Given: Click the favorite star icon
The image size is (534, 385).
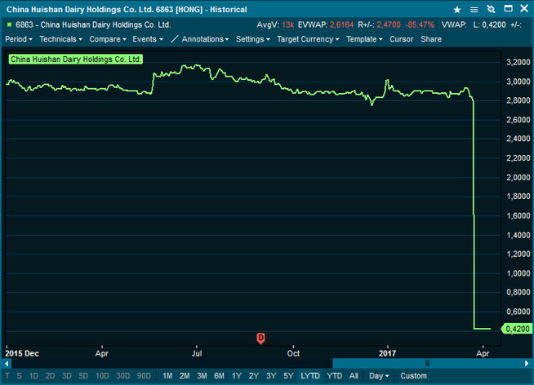Looking at the screenshot, I should click(457, 10).
